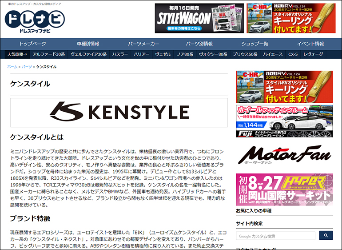Select CX-5 in popular cars bar
The image size is (342, 250).
click(x=293, y=54)
